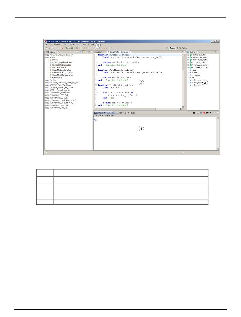
Task: Select RunTest.tsp in Navigator
Action: coord(57,77)
